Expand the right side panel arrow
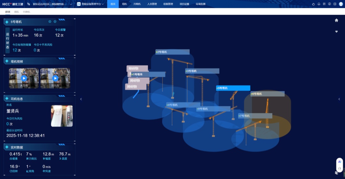This screenshot has height=179, width=345. tap(339, 99)
